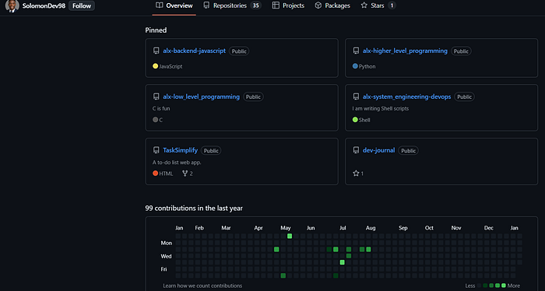Click the green Shell language dot

click(355, 120)
